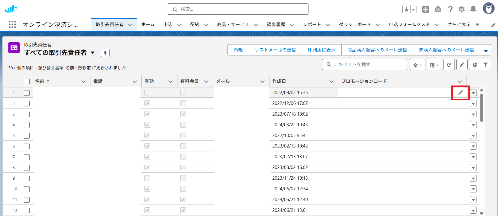This screenshot has width=498, height=216.
Task: Click the App Launcher grid icon
Action: 12,25
